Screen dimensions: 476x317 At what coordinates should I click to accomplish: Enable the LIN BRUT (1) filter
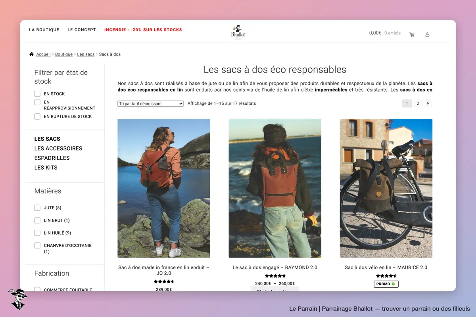(37, 220)
